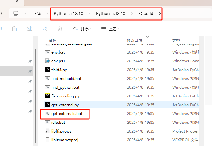Click the file list vertical scrollbar thumb
Viewport: 212px width, 146px height.
[202, 116]
